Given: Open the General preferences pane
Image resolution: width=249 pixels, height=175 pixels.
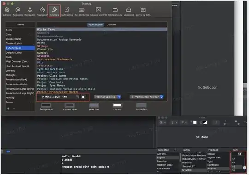Looking at the screenshot, I should point(7,12).
